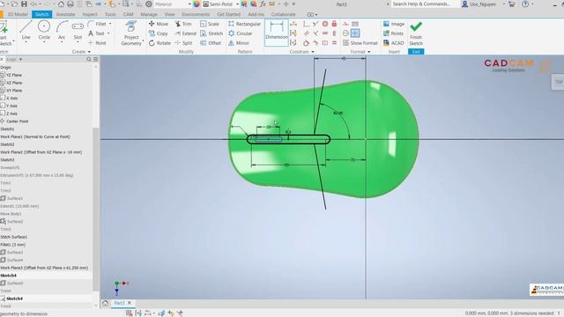
Task: Click the fx parameters icon
Action: coord(263,4)
